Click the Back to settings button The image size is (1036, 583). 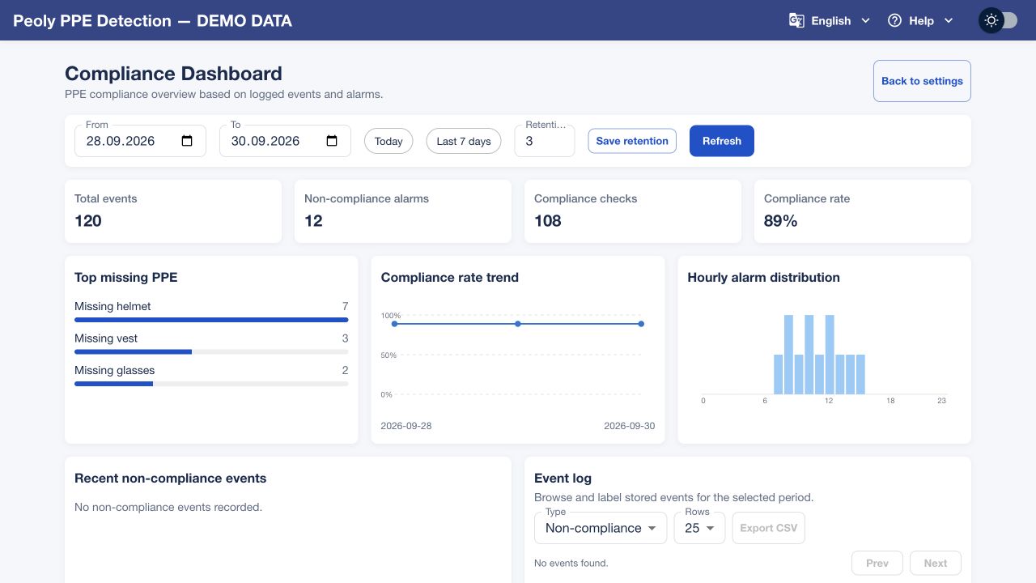922,81
